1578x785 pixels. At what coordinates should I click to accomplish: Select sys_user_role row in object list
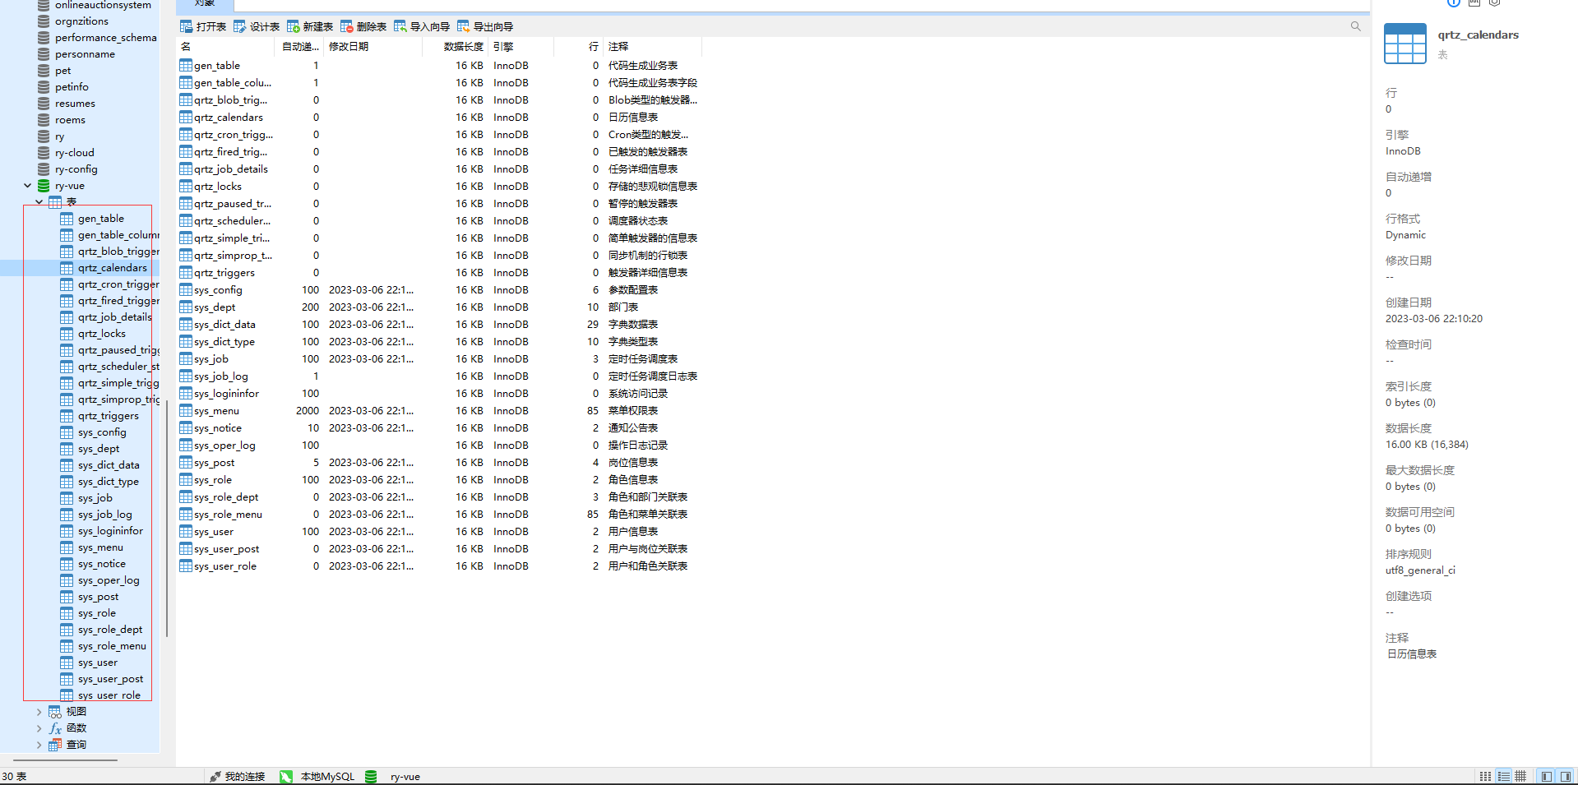point(440,566)
